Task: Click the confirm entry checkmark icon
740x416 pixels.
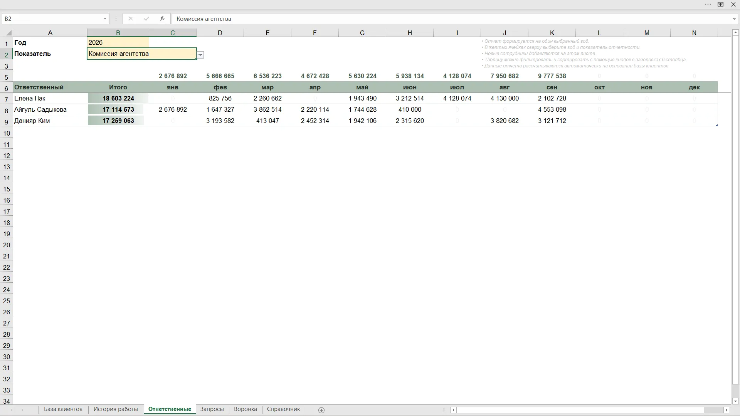Action: click(x=146, y=18)
